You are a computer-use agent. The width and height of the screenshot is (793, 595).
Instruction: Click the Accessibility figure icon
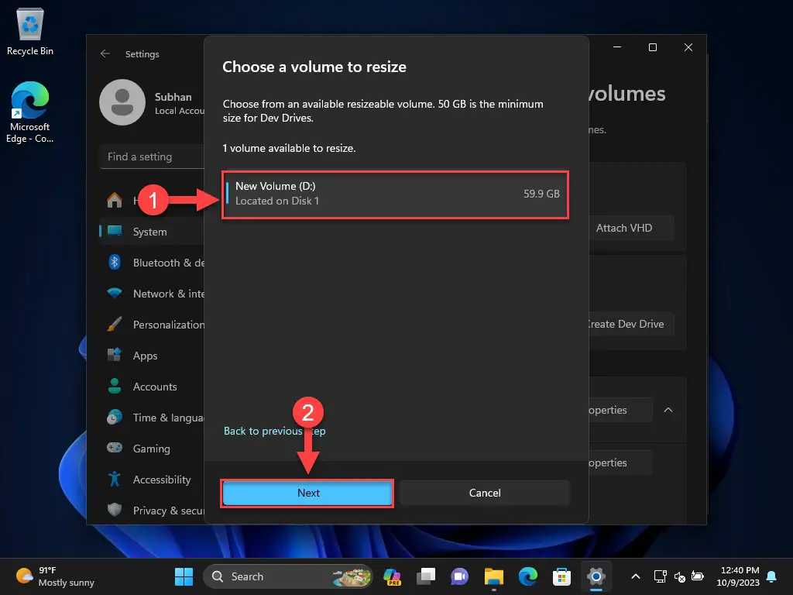(x=115, y=479)
